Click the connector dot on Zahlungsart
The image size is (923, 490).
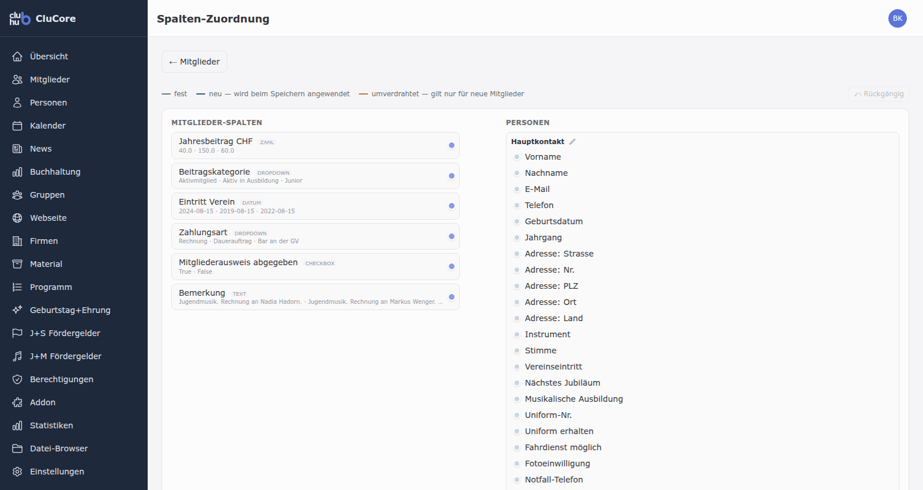point(452,236)
